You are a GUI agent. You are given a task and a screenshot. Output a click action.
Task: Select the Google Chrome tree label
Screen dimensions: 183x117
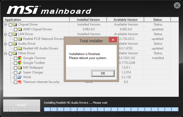(34, 58)
